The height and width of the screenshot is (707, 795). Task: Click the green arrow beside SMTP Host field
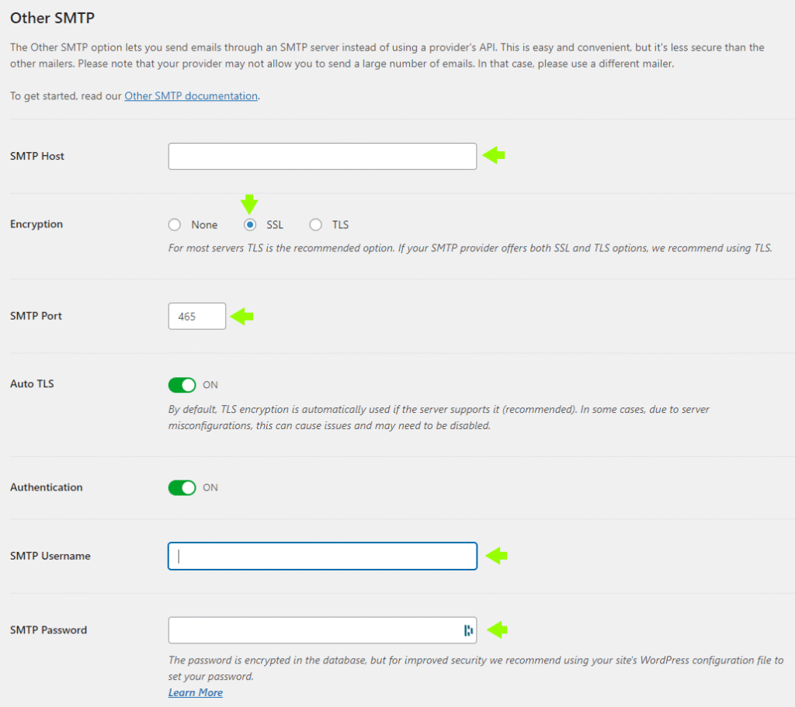pos(494,156)
